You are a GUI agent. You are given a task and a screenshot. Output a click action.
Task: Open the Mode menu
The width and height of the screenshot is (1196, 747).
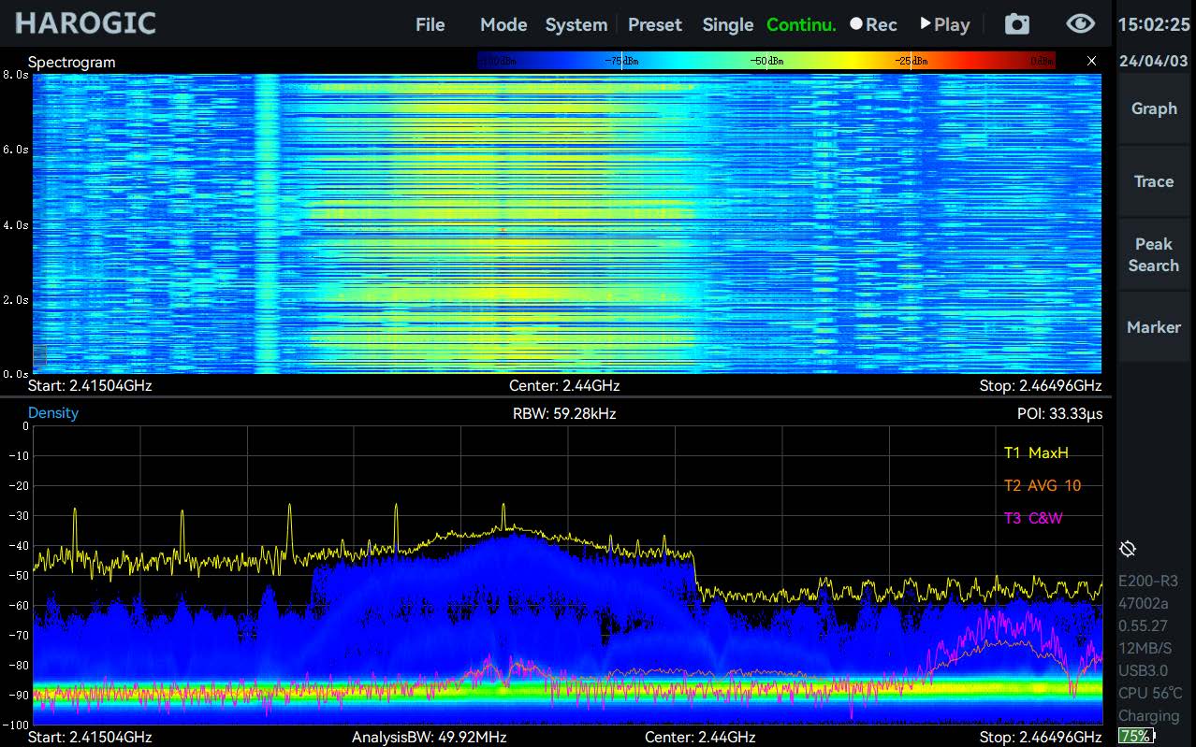[x=503, y=24]
